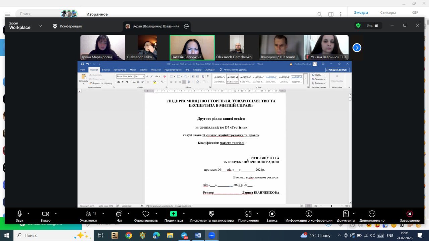Click the Отреагировать reactions heart icon
Screen dimensions: 429x241
[x=146, y=214]
